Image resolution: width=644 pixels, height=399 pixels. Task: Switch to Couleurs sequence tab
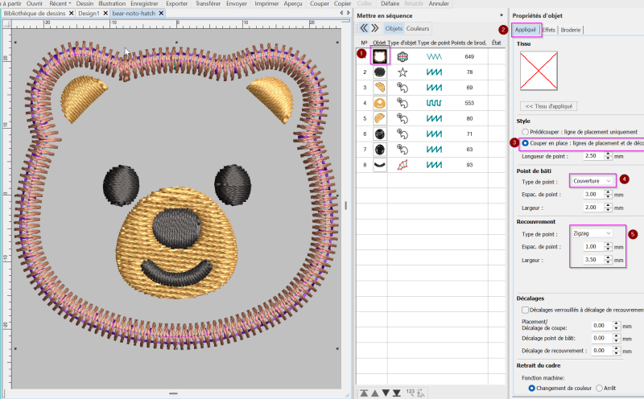click(x=418, y=28)
